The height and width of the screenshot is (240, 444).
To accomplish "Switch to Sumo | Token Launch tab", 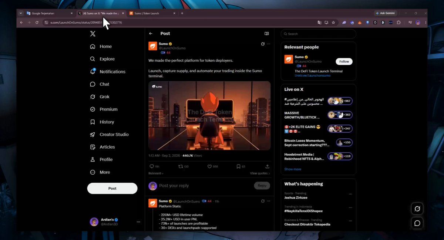I will [x=152, y=13].
